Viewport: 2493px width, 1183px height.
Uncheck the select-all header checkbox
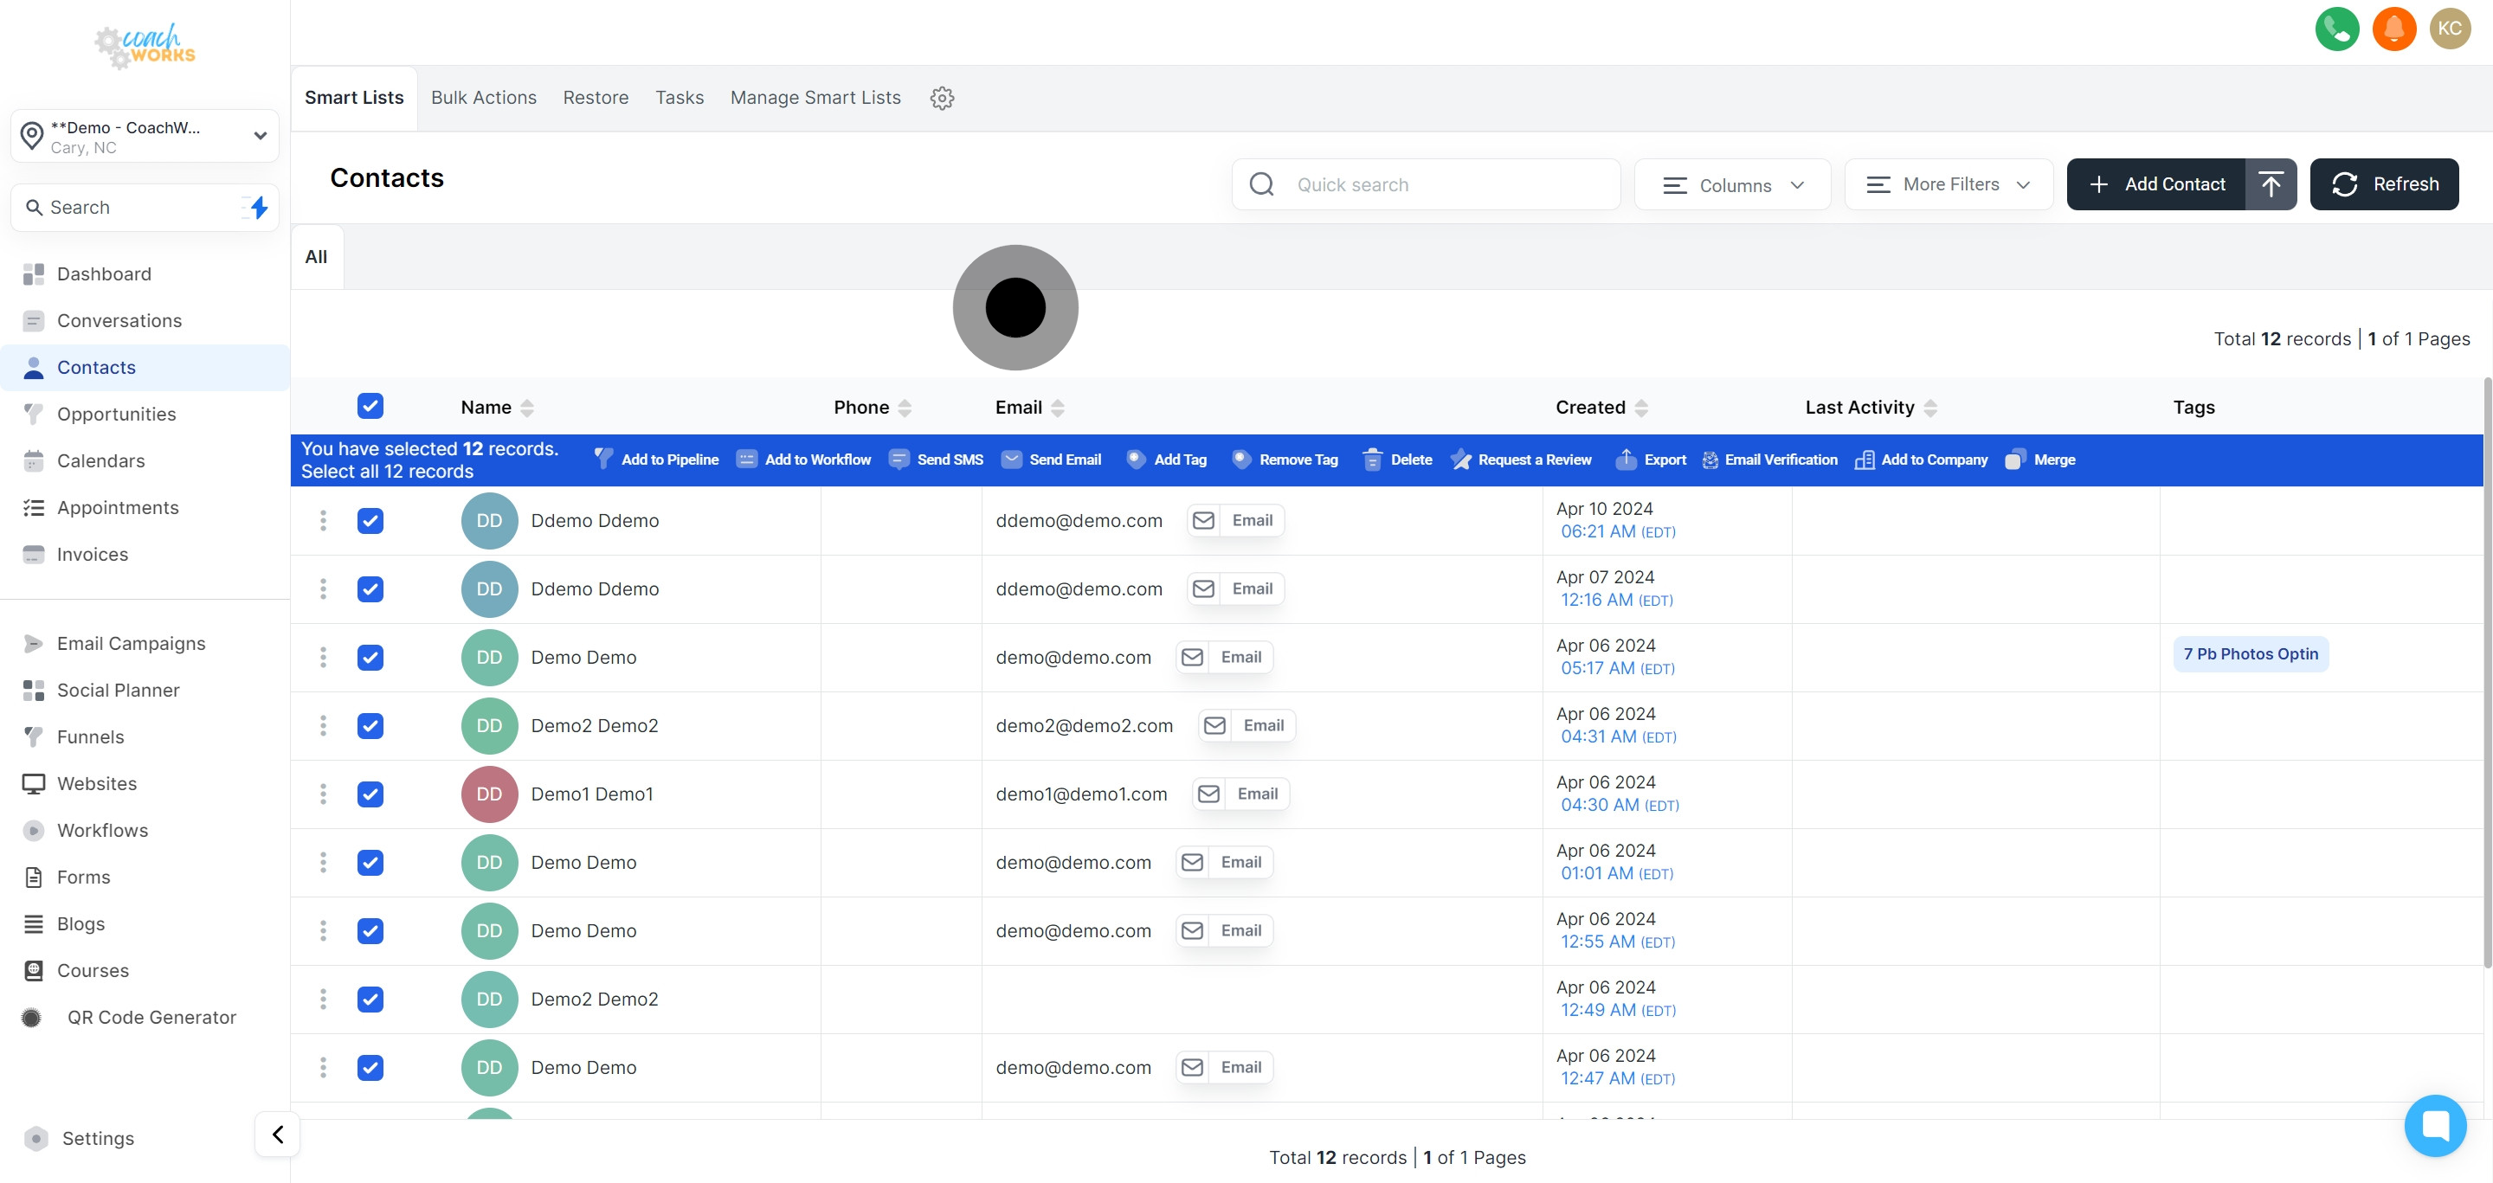[x=370, y=406]
